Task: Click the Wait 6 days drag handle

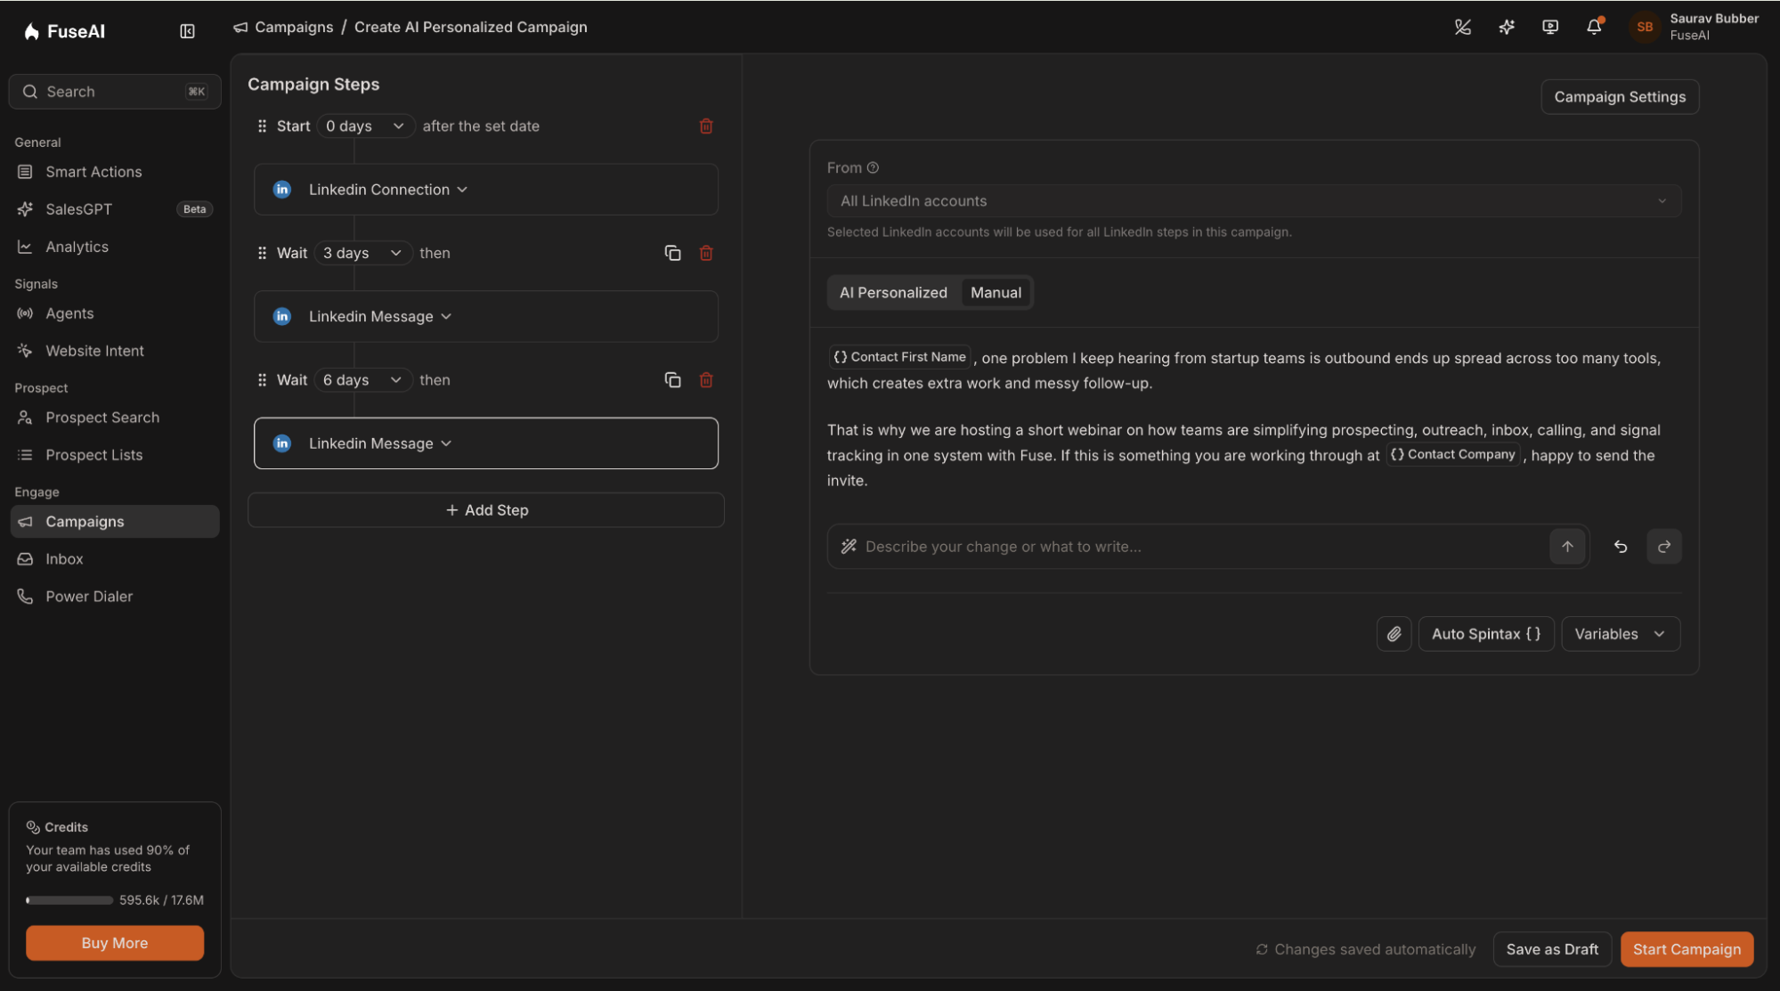Action: pyautogui.click(x=262, y=380)
